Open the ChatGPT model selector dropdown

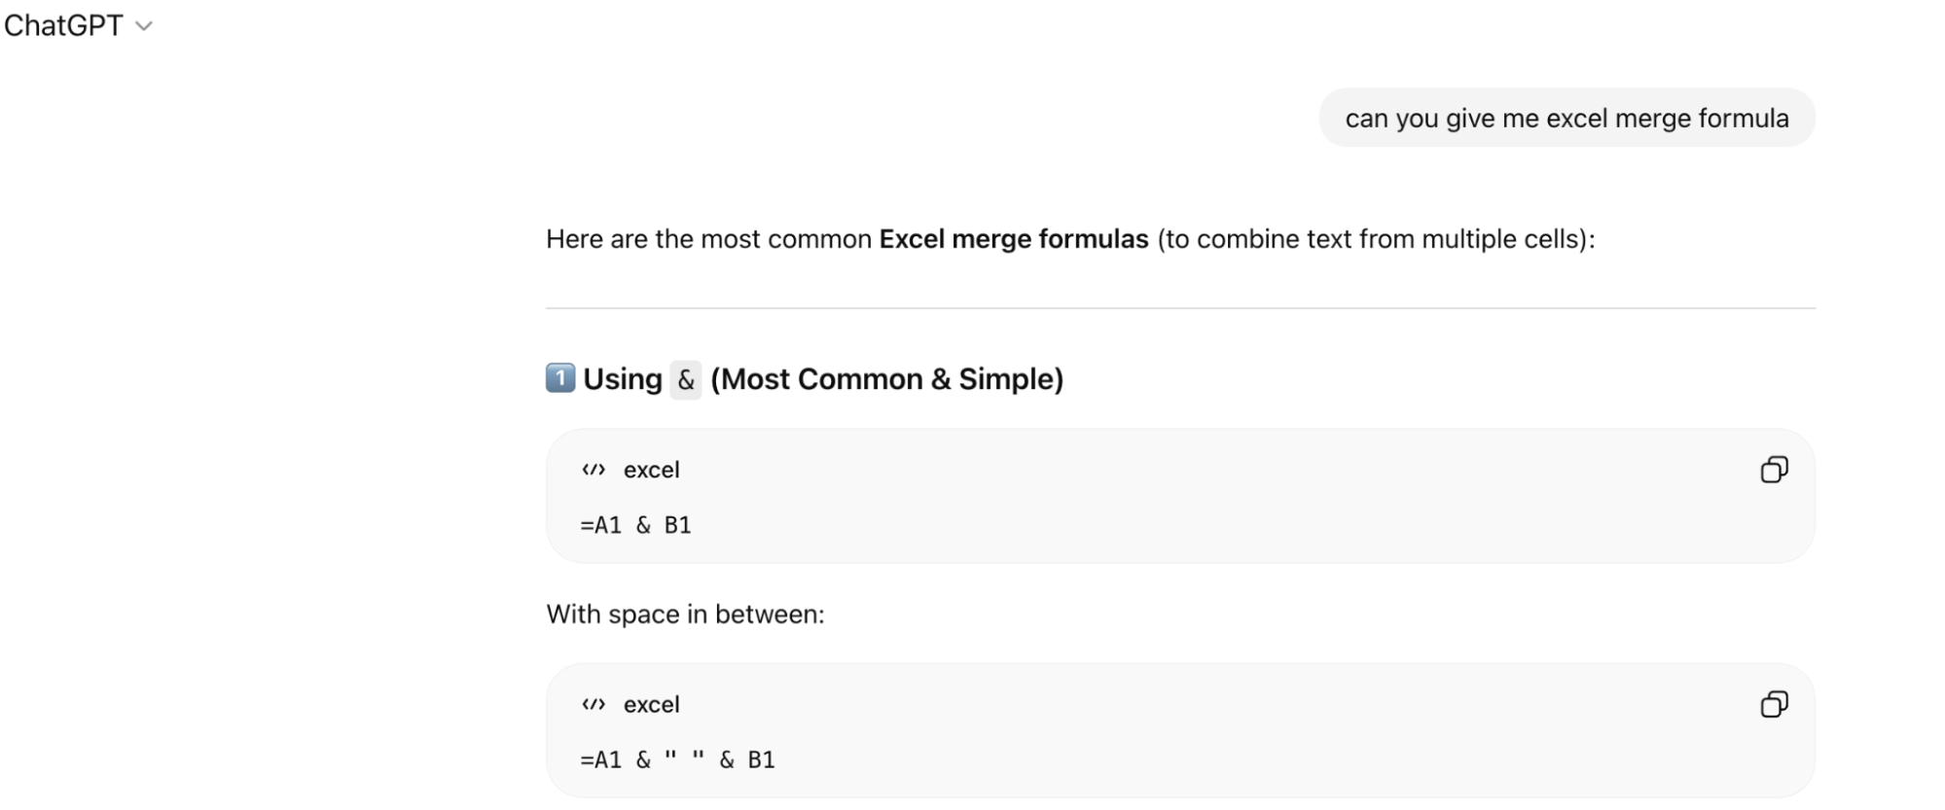click(64, 25)
